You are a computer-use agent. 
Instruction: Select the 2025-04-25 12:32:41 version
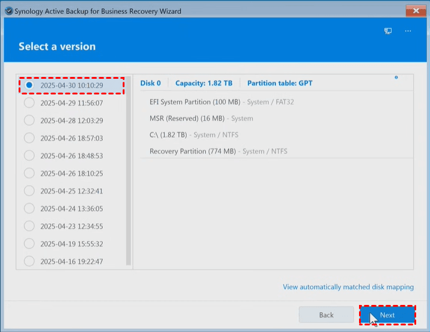29,191
